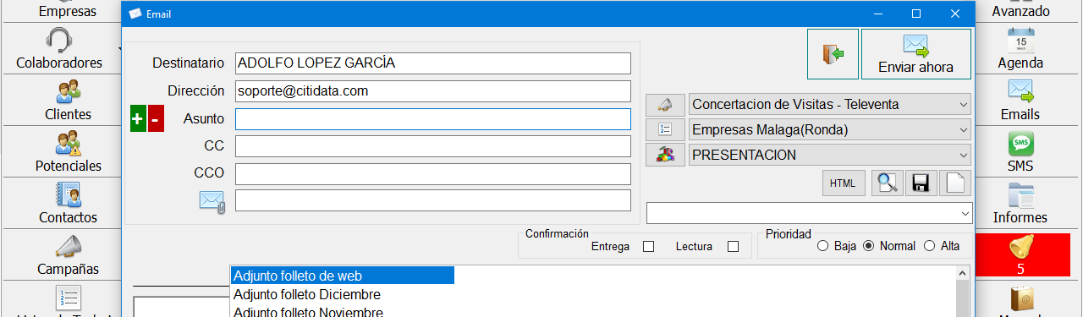Screen dimensions: 1083x317
Task: Click the subject list scrollbar up arrow
Action: tap(963, 273)
